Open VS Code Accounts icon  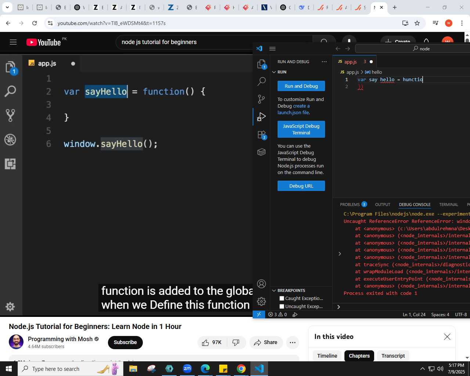point(261,284)
